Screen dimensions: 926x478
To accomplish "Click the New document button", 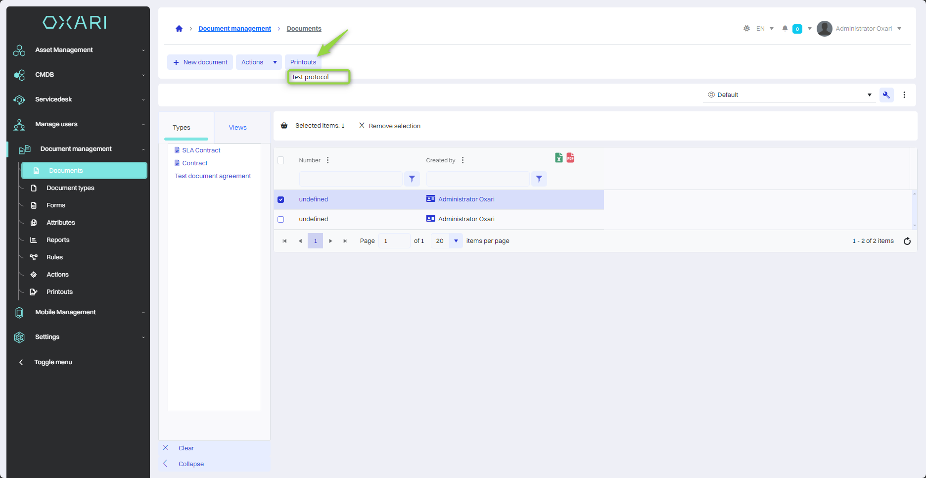I will [200, 62].
